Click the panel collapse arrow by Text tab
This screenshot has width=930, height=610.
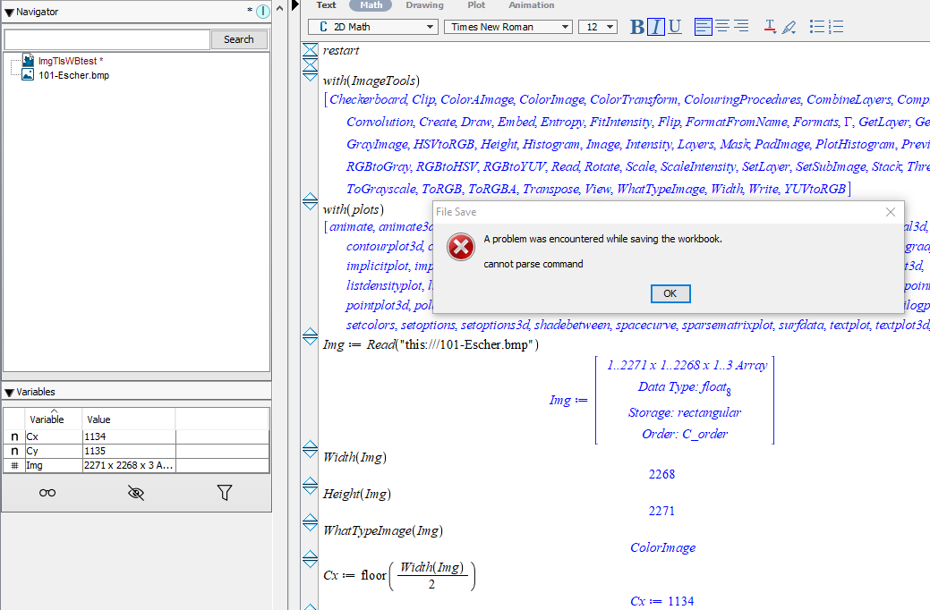295,5
